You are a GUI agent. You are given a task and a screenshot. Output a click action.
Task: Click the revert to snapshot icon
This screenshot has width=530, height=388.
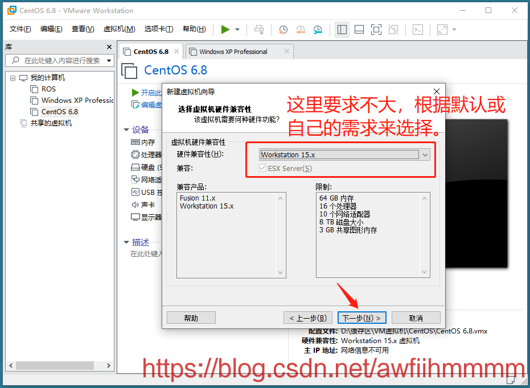point(301,30)
